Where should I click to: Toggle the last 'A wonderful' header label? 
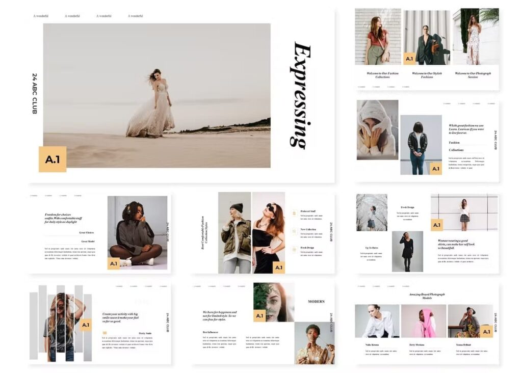coord(135,16)
